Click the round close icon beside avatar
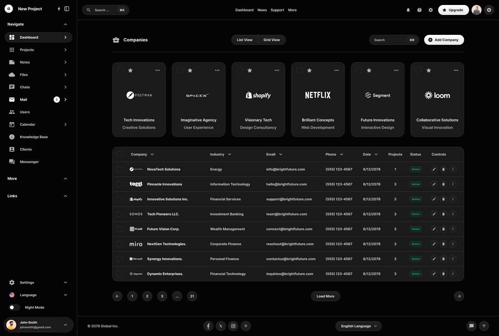The image size is (499, 336). click(x=489, y=10)
